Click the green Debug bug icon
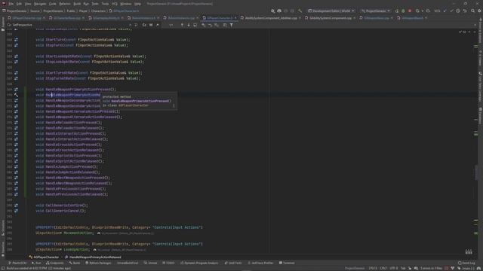Image resolution: width=483 pixels, height=271 pixels. 403,11
